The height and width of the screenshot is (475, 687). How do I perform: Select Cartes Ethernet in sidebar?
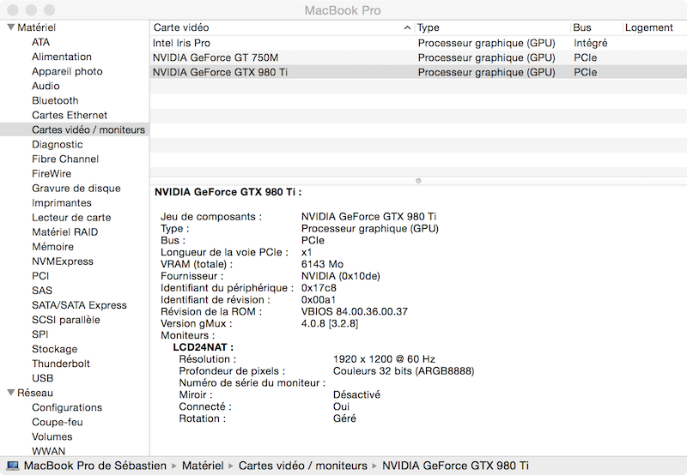[x=70, y=115]
